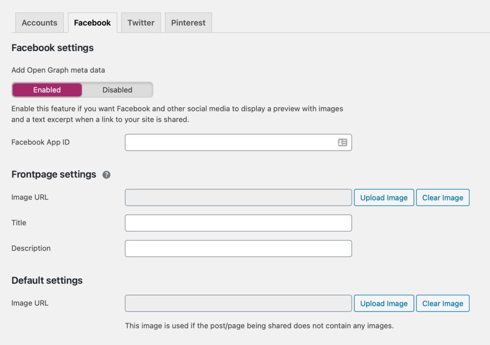
Task: Focus the Facebook App ID input
Action: [238, 143]
